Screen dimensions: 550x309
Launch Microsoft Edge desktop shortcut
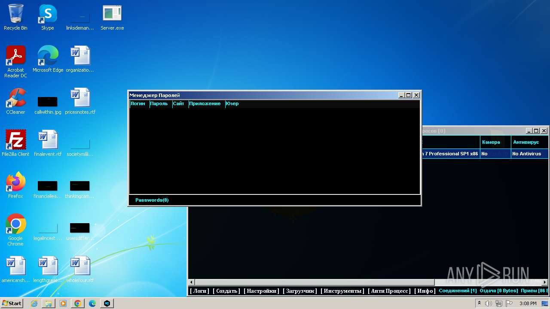click(48, 59)
